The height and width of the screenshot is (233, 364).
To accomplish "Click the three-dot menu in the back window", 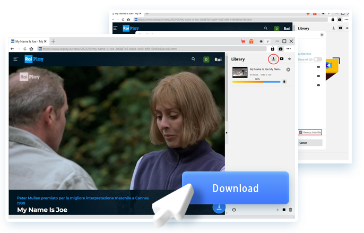I will pos(346,20).
